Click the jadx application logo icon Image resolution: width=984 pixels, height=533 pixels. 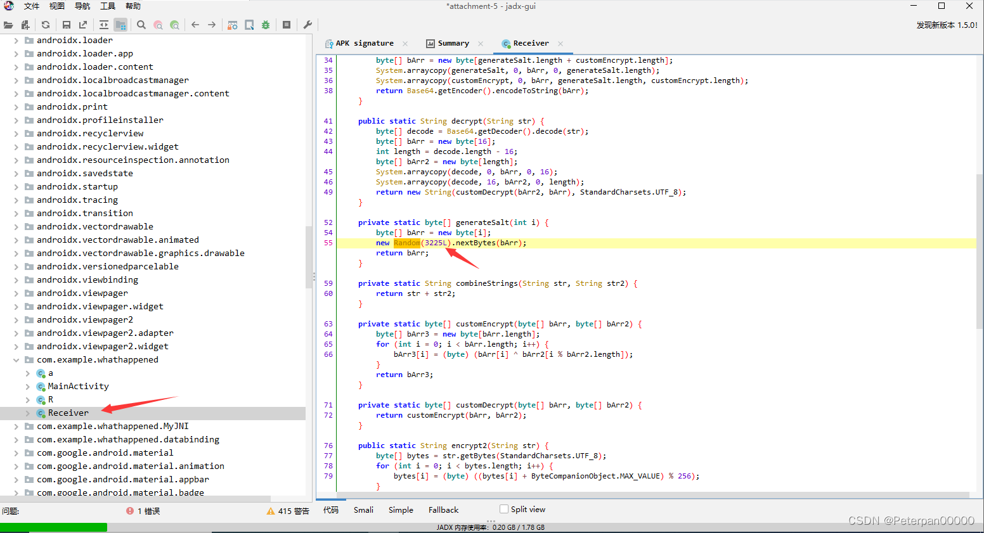tap(9, 6)
